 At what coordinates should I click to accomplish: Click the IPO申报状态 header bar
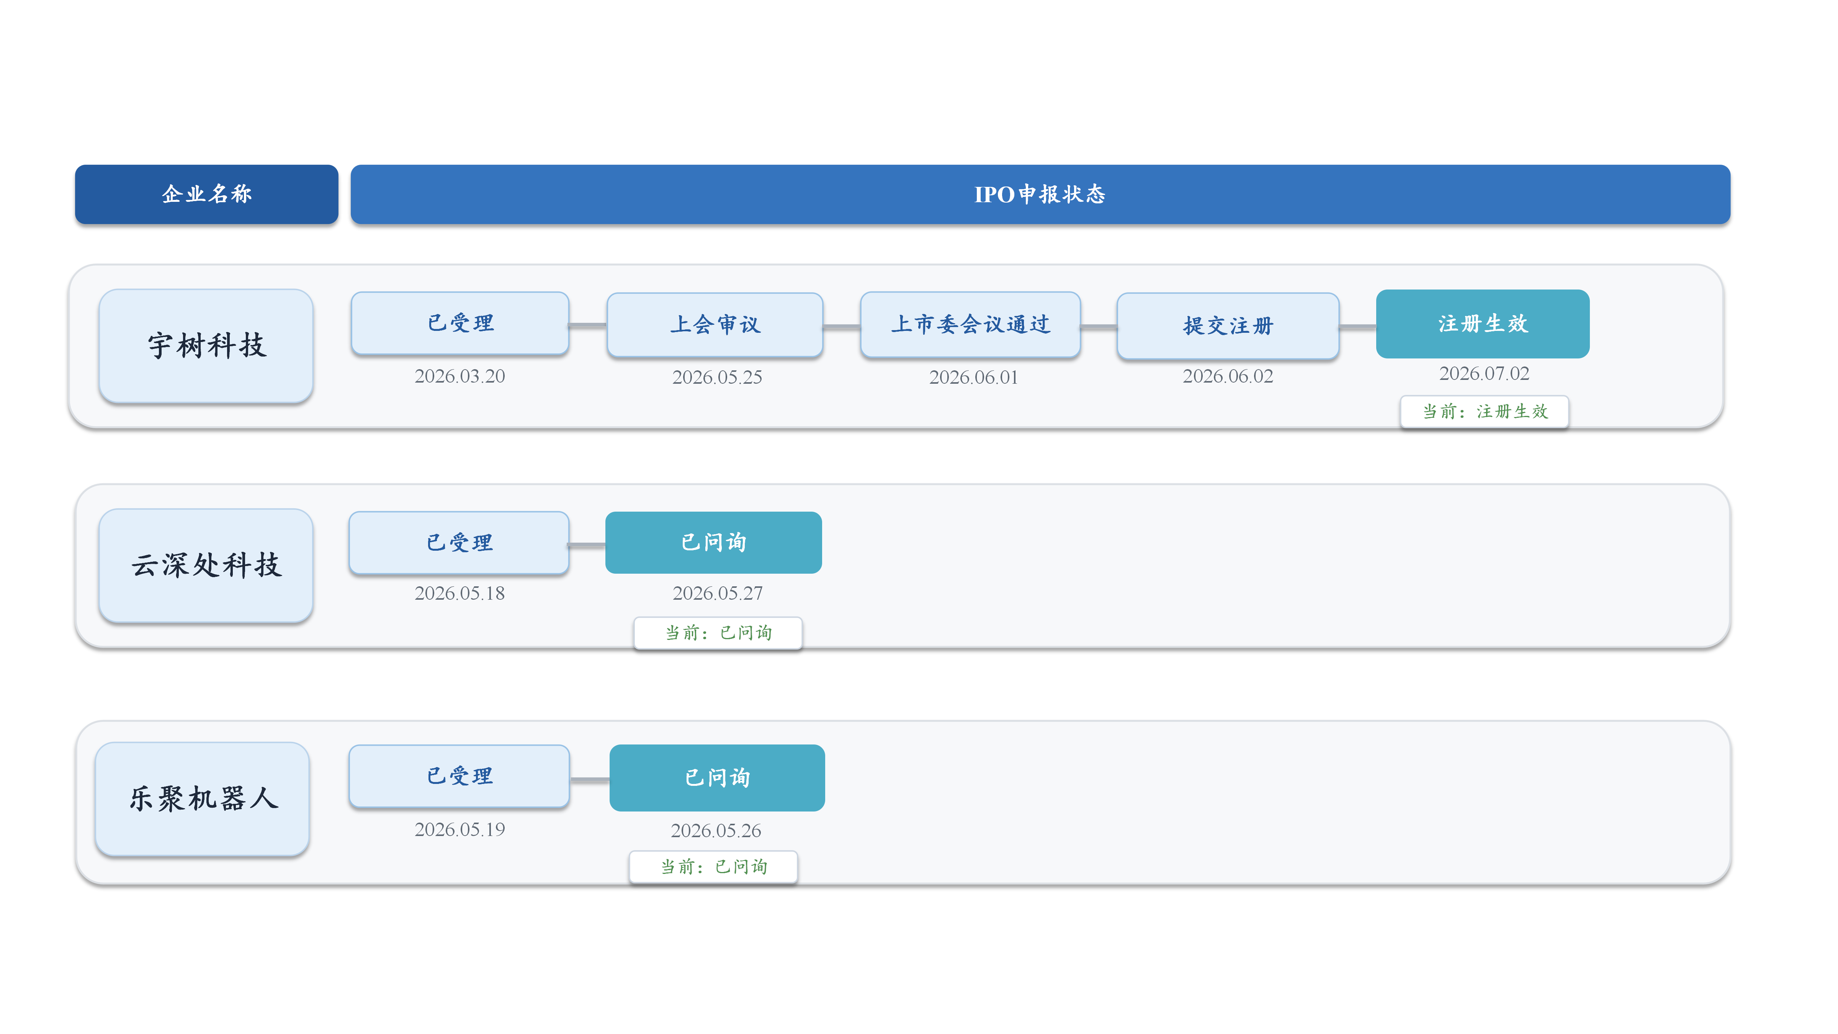tap(1040, 194)
